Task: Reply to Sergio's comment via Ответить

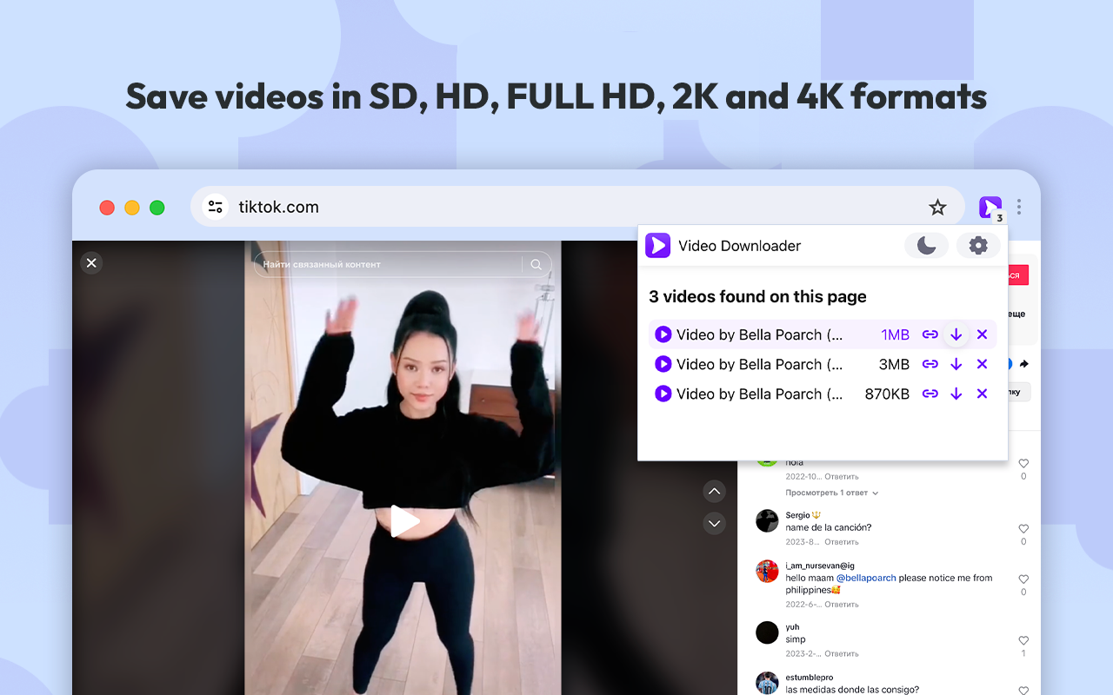Action: tap(842, 542)
